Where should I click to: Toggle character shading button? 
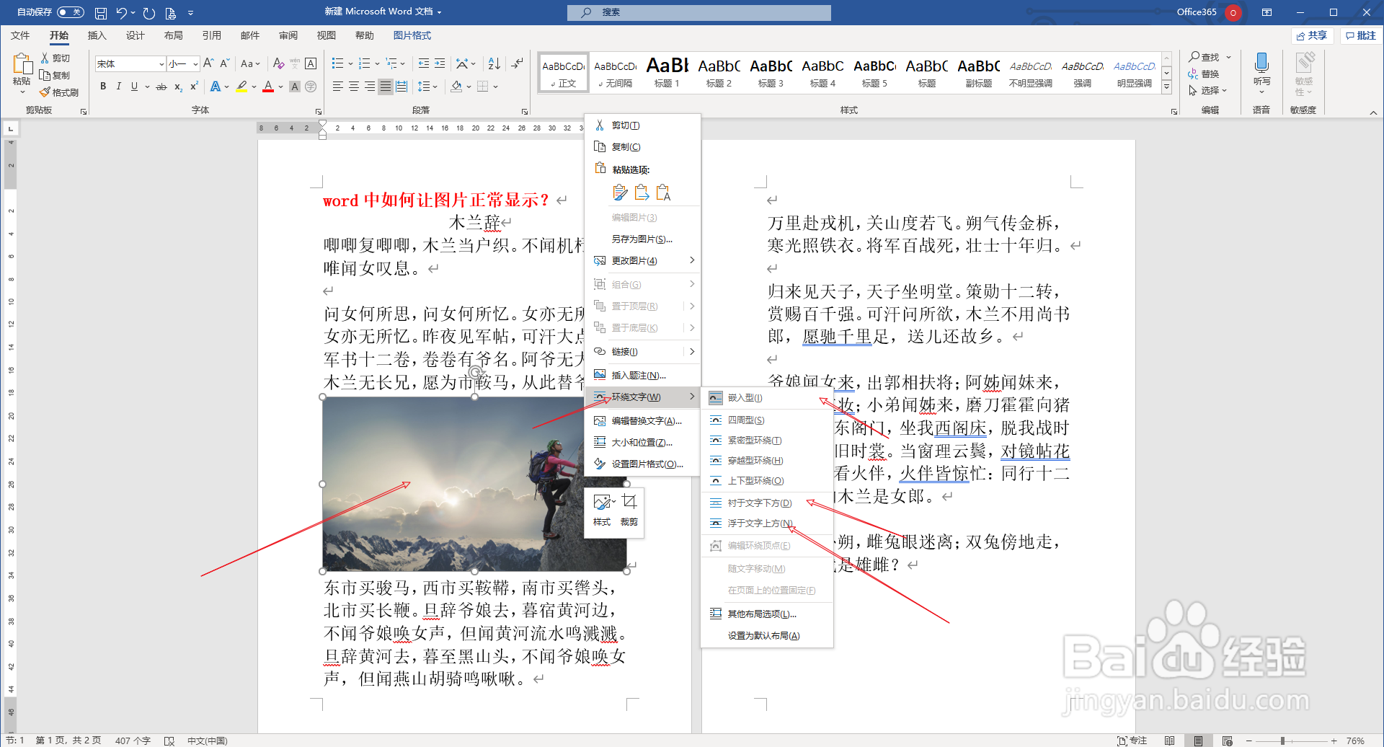tap(294, 87)
